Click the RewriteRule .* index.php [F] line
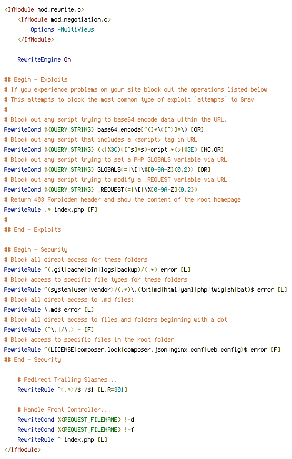The image size is (292, 459). pos(51,209)
